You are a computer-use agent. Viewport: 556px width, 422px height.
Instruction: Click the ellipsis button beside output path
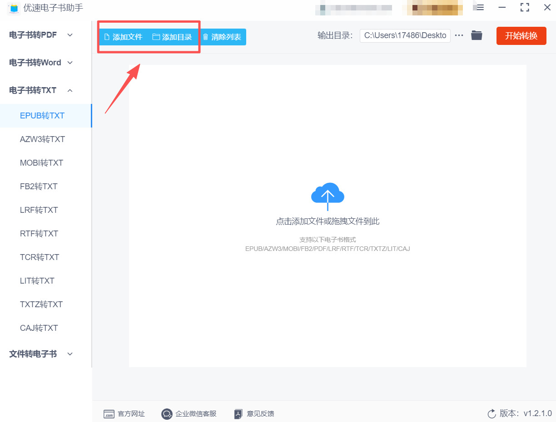(x=459, y=35)
